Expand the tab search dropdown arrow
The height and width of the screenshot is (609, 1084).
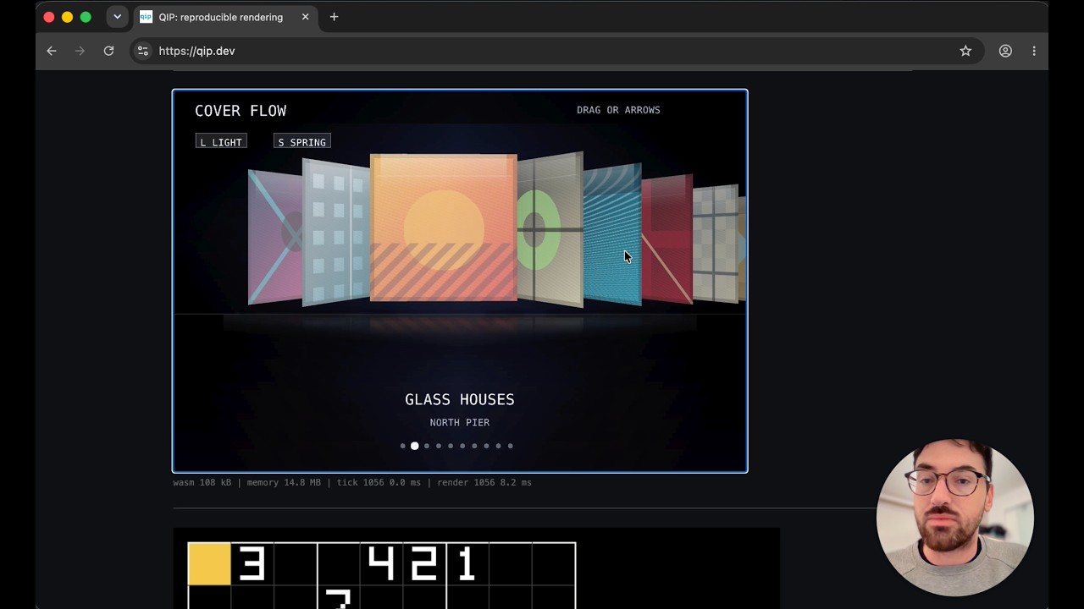(x=117, y=17)
